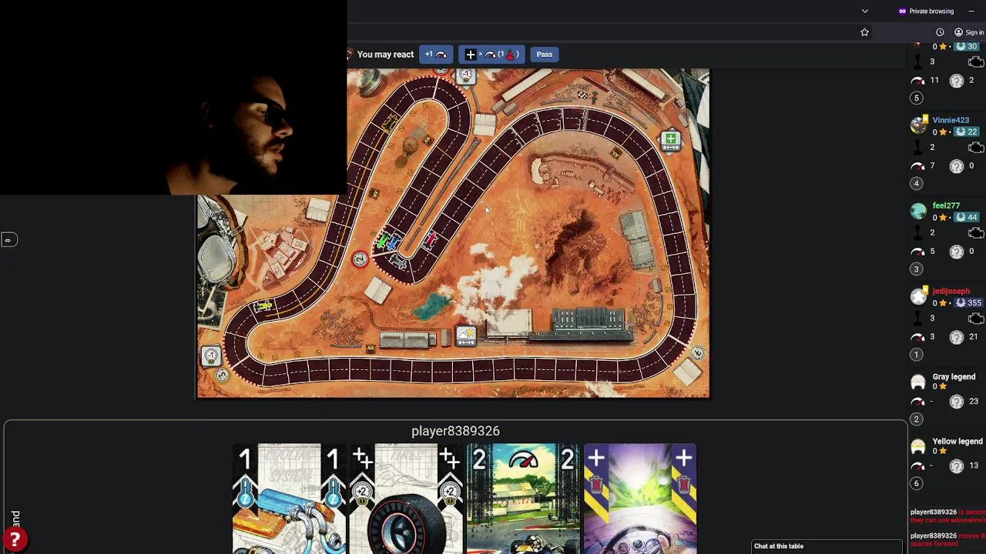Click the red car on the track
Image resolution: width=986 pixels, height=554 pixels.
(431, 240)
